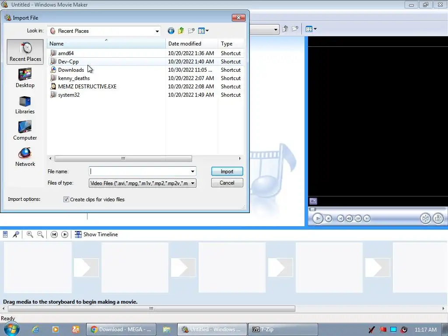Step to the next frame
The height and width of the screenshot is (336, 448).
click(358, 219)
